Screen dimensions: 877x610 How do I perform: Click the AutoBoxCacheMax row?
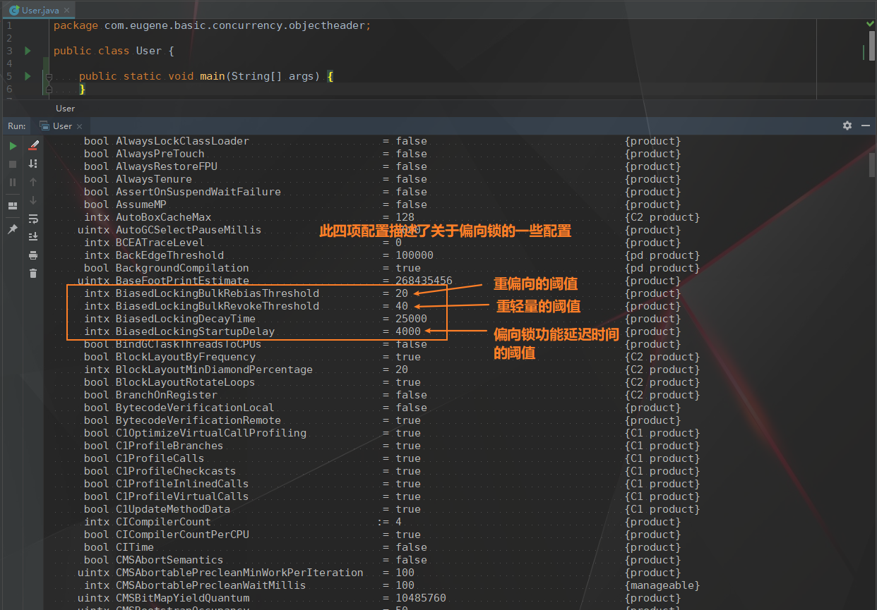(x=392, y=217)
